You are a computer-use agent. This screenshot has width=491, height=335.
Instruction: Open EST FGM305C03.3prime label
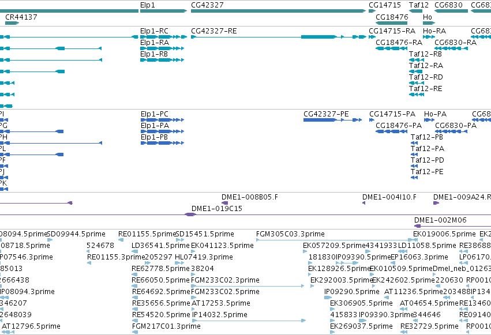[290, 234]
